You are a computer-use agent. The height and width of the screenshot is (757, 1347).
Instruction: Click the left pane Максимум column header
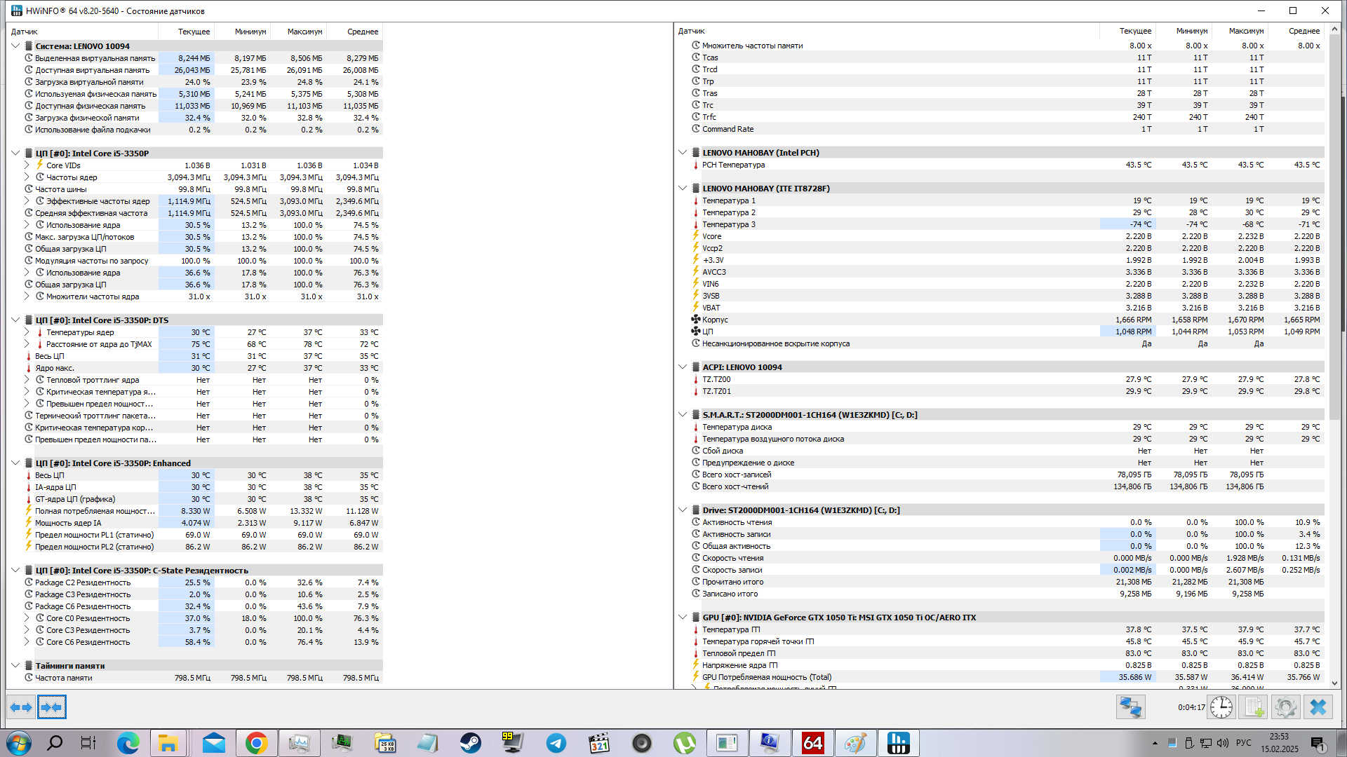point(299,32)
